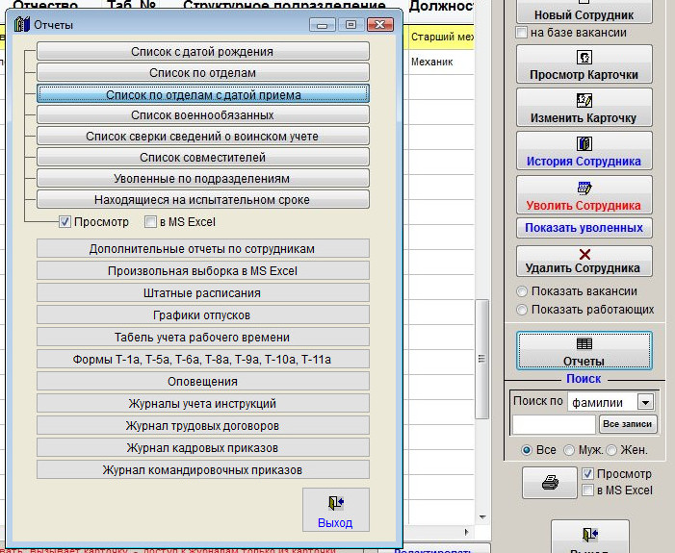
Task: Click the printer icon button
Action: pos(550,483)
